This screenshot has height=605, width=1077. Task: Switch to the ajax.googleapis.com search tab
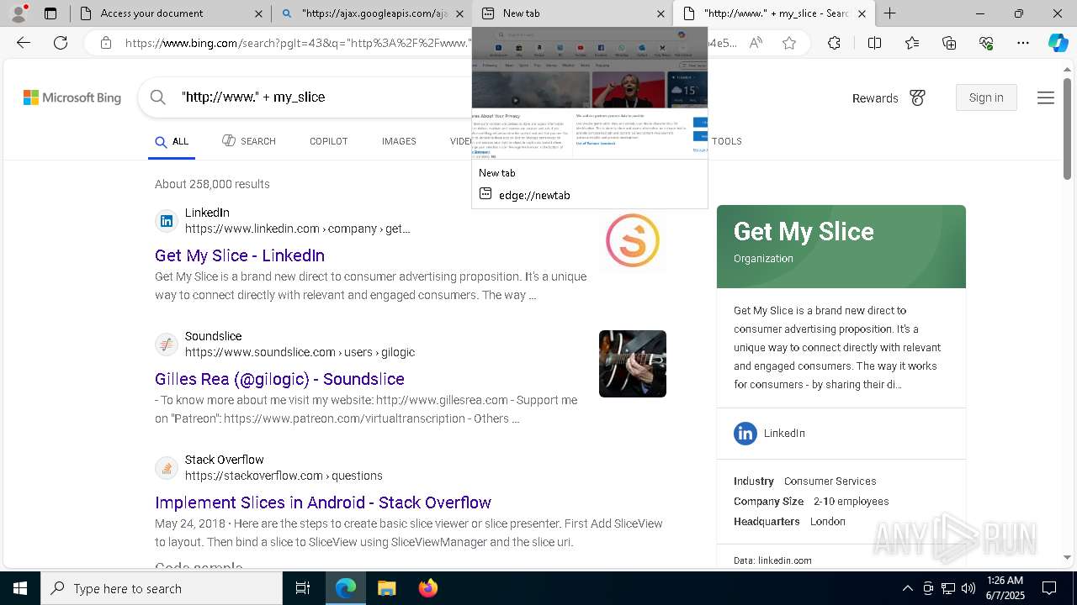coord(370,13)
